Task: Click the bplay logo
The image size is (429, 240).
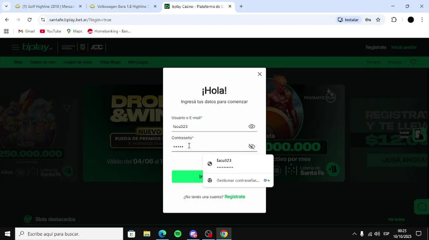Action: click(37, 47)
